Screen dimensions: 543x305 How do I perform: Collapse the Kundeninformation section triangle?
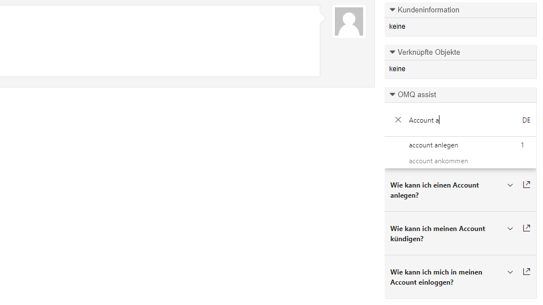pos(393,10)
